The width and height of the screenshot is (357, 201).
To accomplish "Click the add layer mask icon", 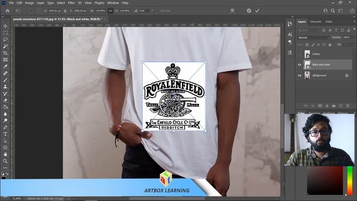I will (x=320, y=106).
